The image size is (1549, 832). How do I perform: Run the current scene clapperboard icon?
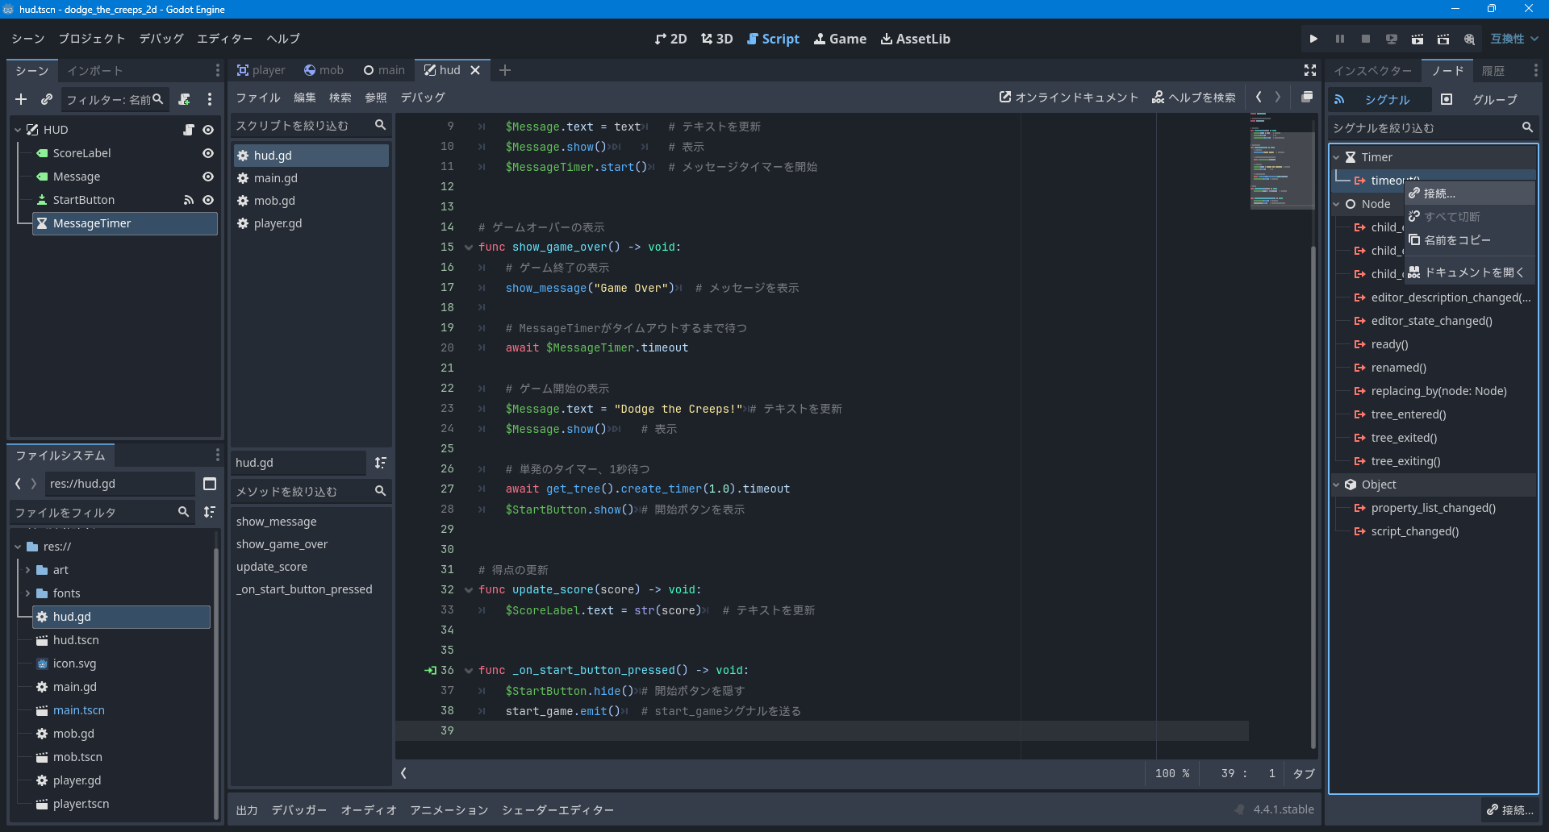click(x=1417, y=39)
